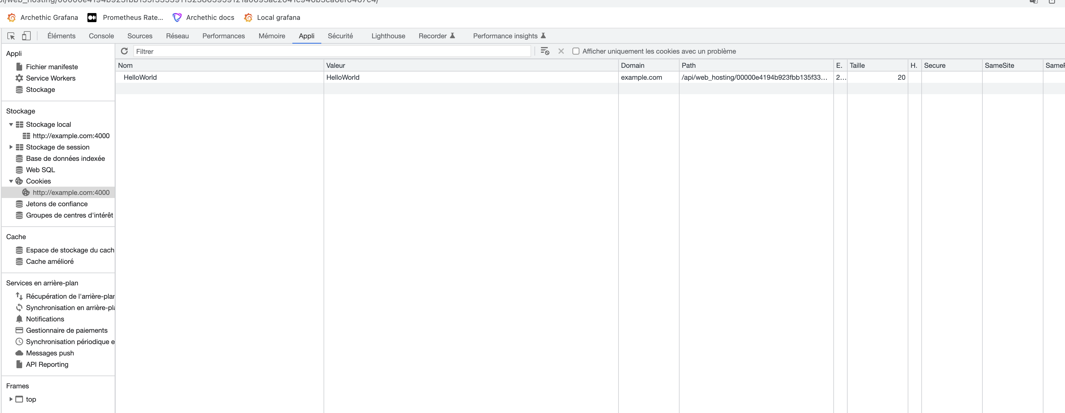Click the X to close the filter bar
Viewport: 1065px width, 413px height.
(561, 51)
